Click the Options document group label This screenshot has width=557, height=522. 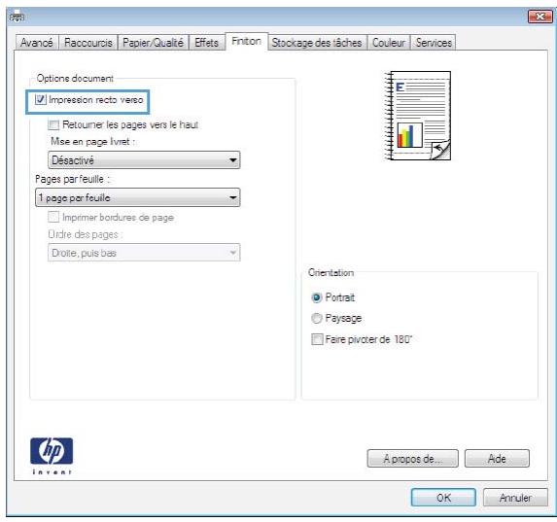tap(75, 78)
